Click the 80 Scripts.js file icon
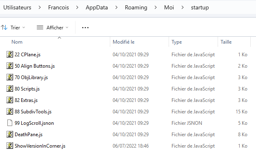 point(10,88)
